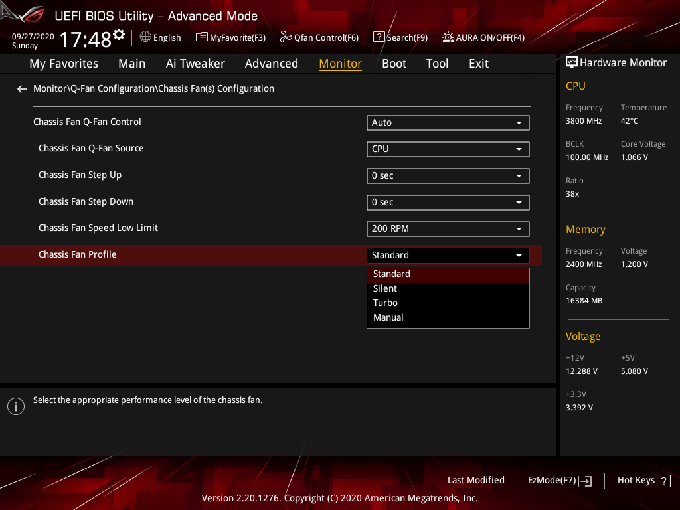
Task: Click the MyFavorite list icon
Action: [x=202, y=37]
